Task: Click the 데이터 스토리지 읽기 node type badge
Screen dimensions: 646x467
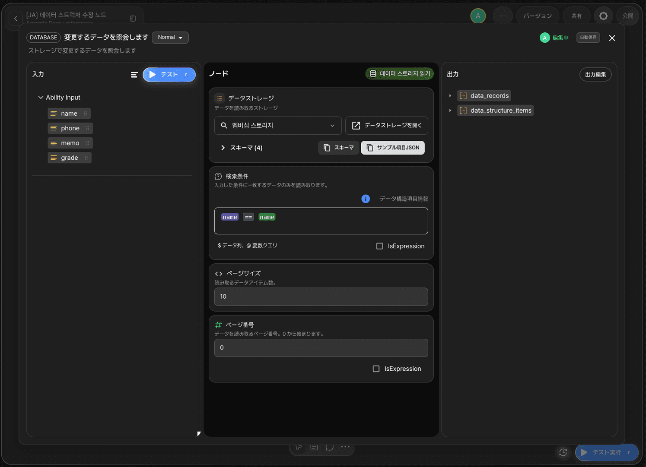Action: 400,74
